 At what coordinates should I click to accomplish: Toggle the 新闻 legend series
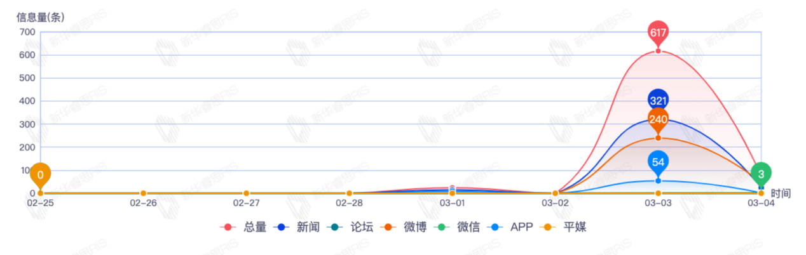pyautogui.click(x=297, y=226)
